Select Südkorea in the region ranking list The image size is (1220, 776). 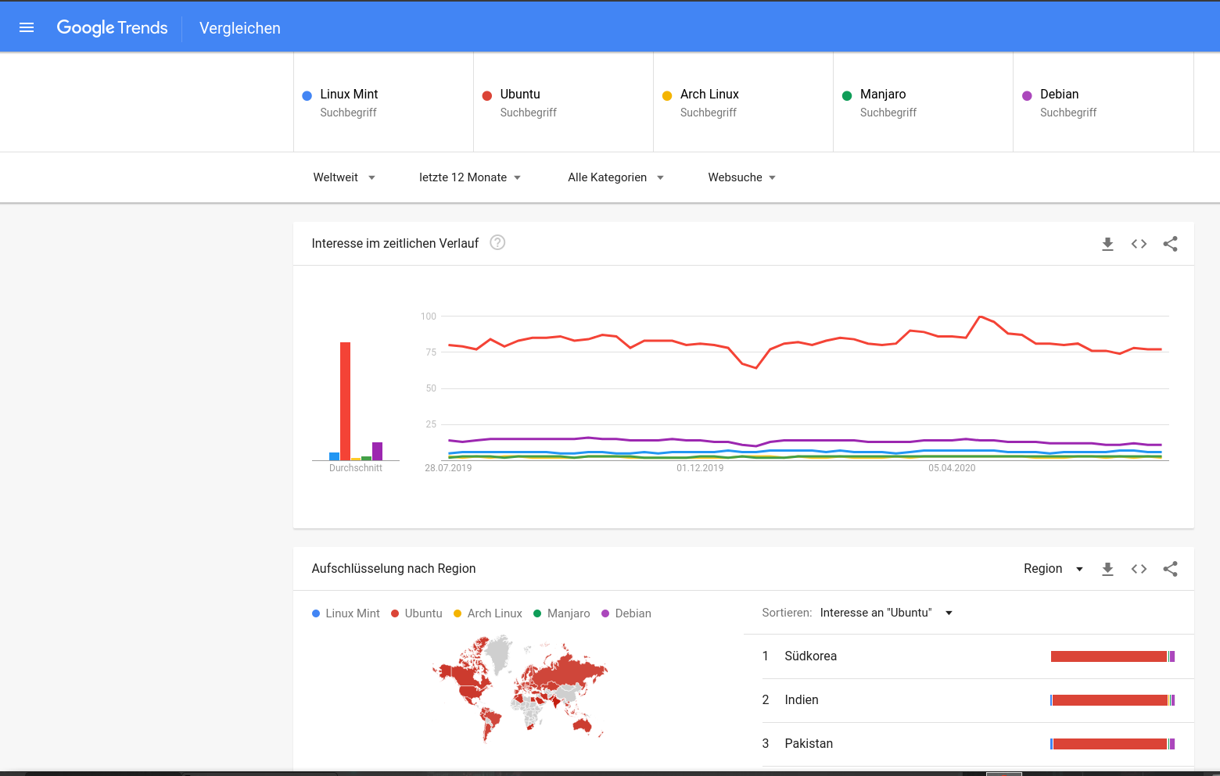coord(810,656)
